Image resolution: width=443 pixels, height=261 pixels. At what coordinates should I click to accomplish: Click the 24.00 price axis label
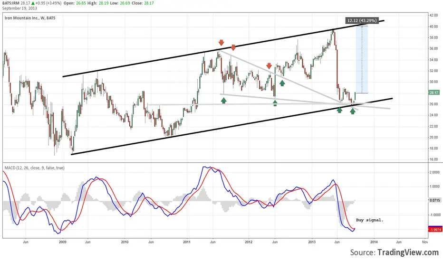(x=433, y=115)
